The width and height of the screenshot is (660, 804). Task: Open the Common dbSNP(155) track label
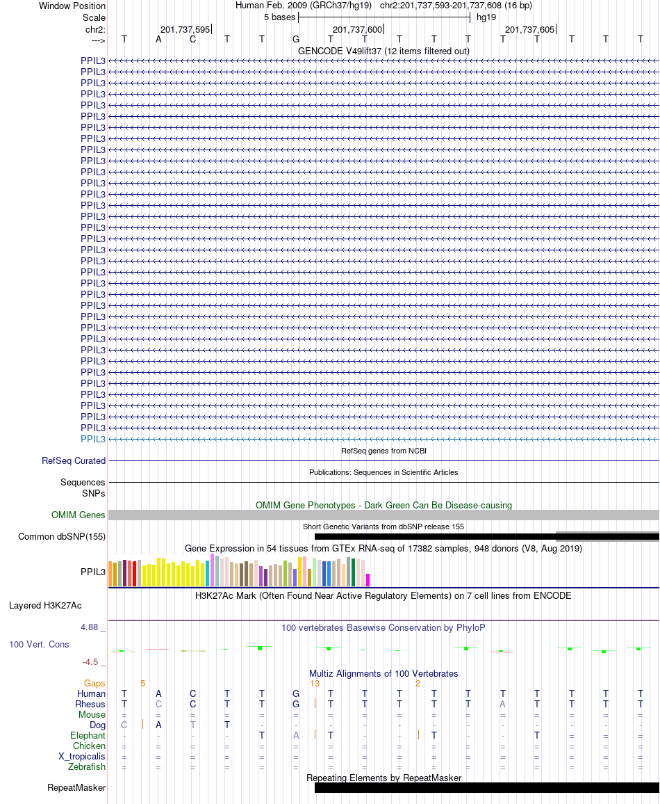click(62, 537)
